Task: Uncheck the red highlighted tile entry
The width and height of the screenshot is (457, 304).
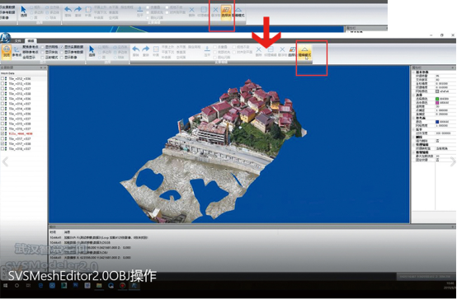Action: (x=2, y=134)
